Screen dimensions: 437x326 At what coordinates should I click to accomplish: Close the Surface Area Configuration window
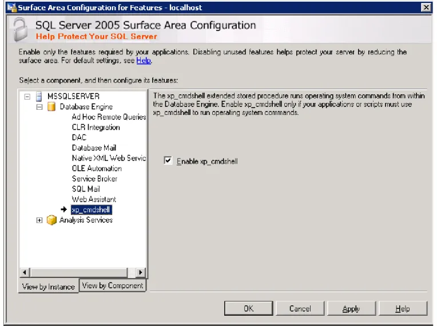point(426,7)
